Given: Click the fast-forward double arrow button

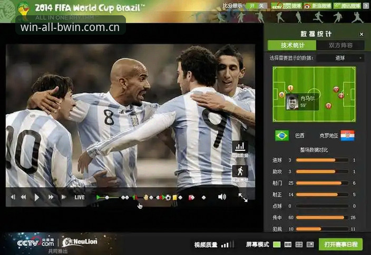Looking at the screenshot, I should [x=51, y=197].
